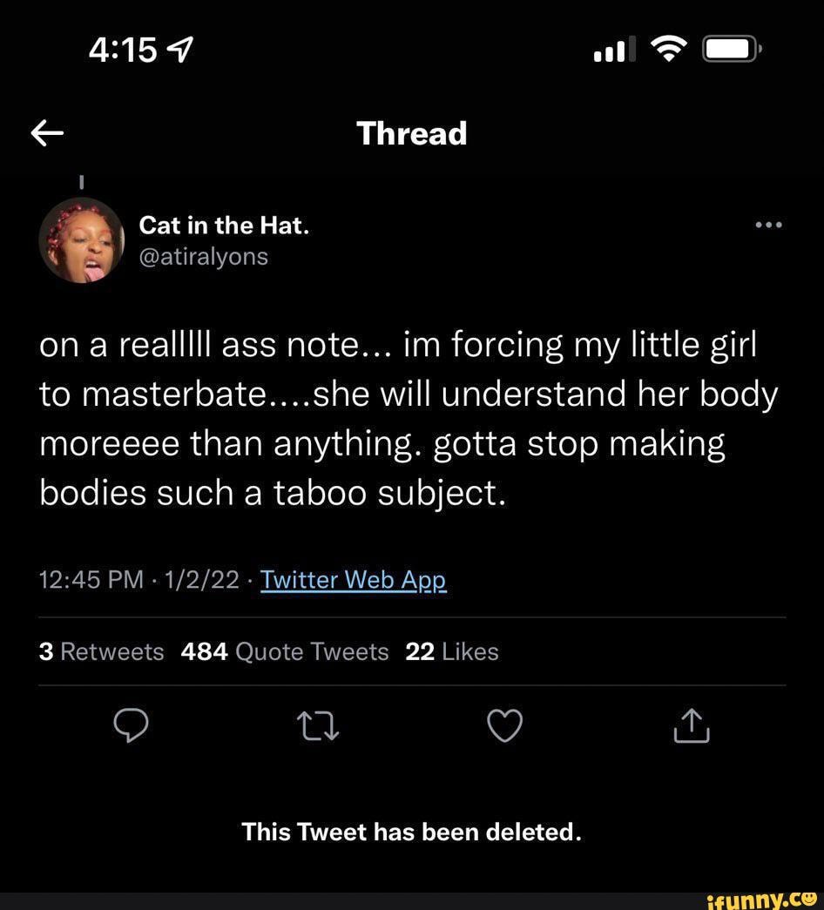Tap the reply speech bubble icon
Image resolution: width=824 pixels, height=910 pixels.
[x=129, y=725]
